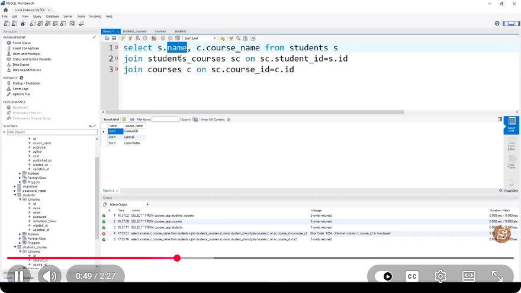
Task: Execute the query with the lightning bolt icon
Action: tap(123, 38)
